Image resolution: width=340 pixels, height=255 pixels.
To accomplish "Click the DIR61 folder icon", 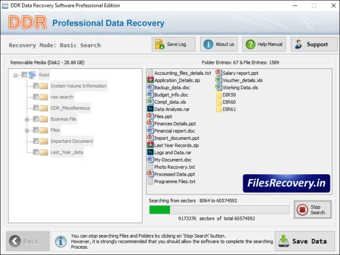I will click(x=219, y=109).
